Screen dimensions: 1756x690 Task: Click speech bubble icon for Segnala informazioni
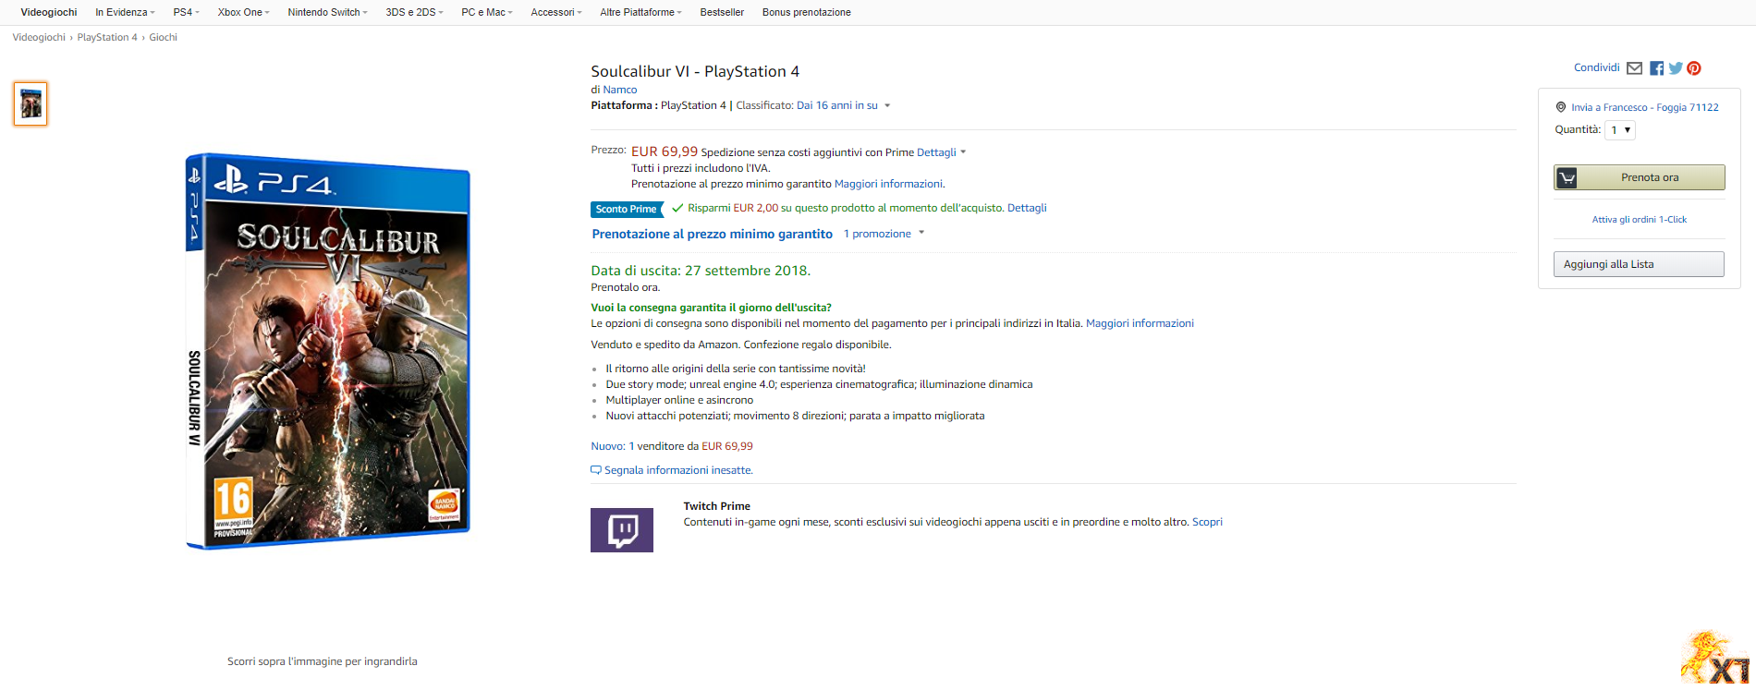(x=596, y=470)
